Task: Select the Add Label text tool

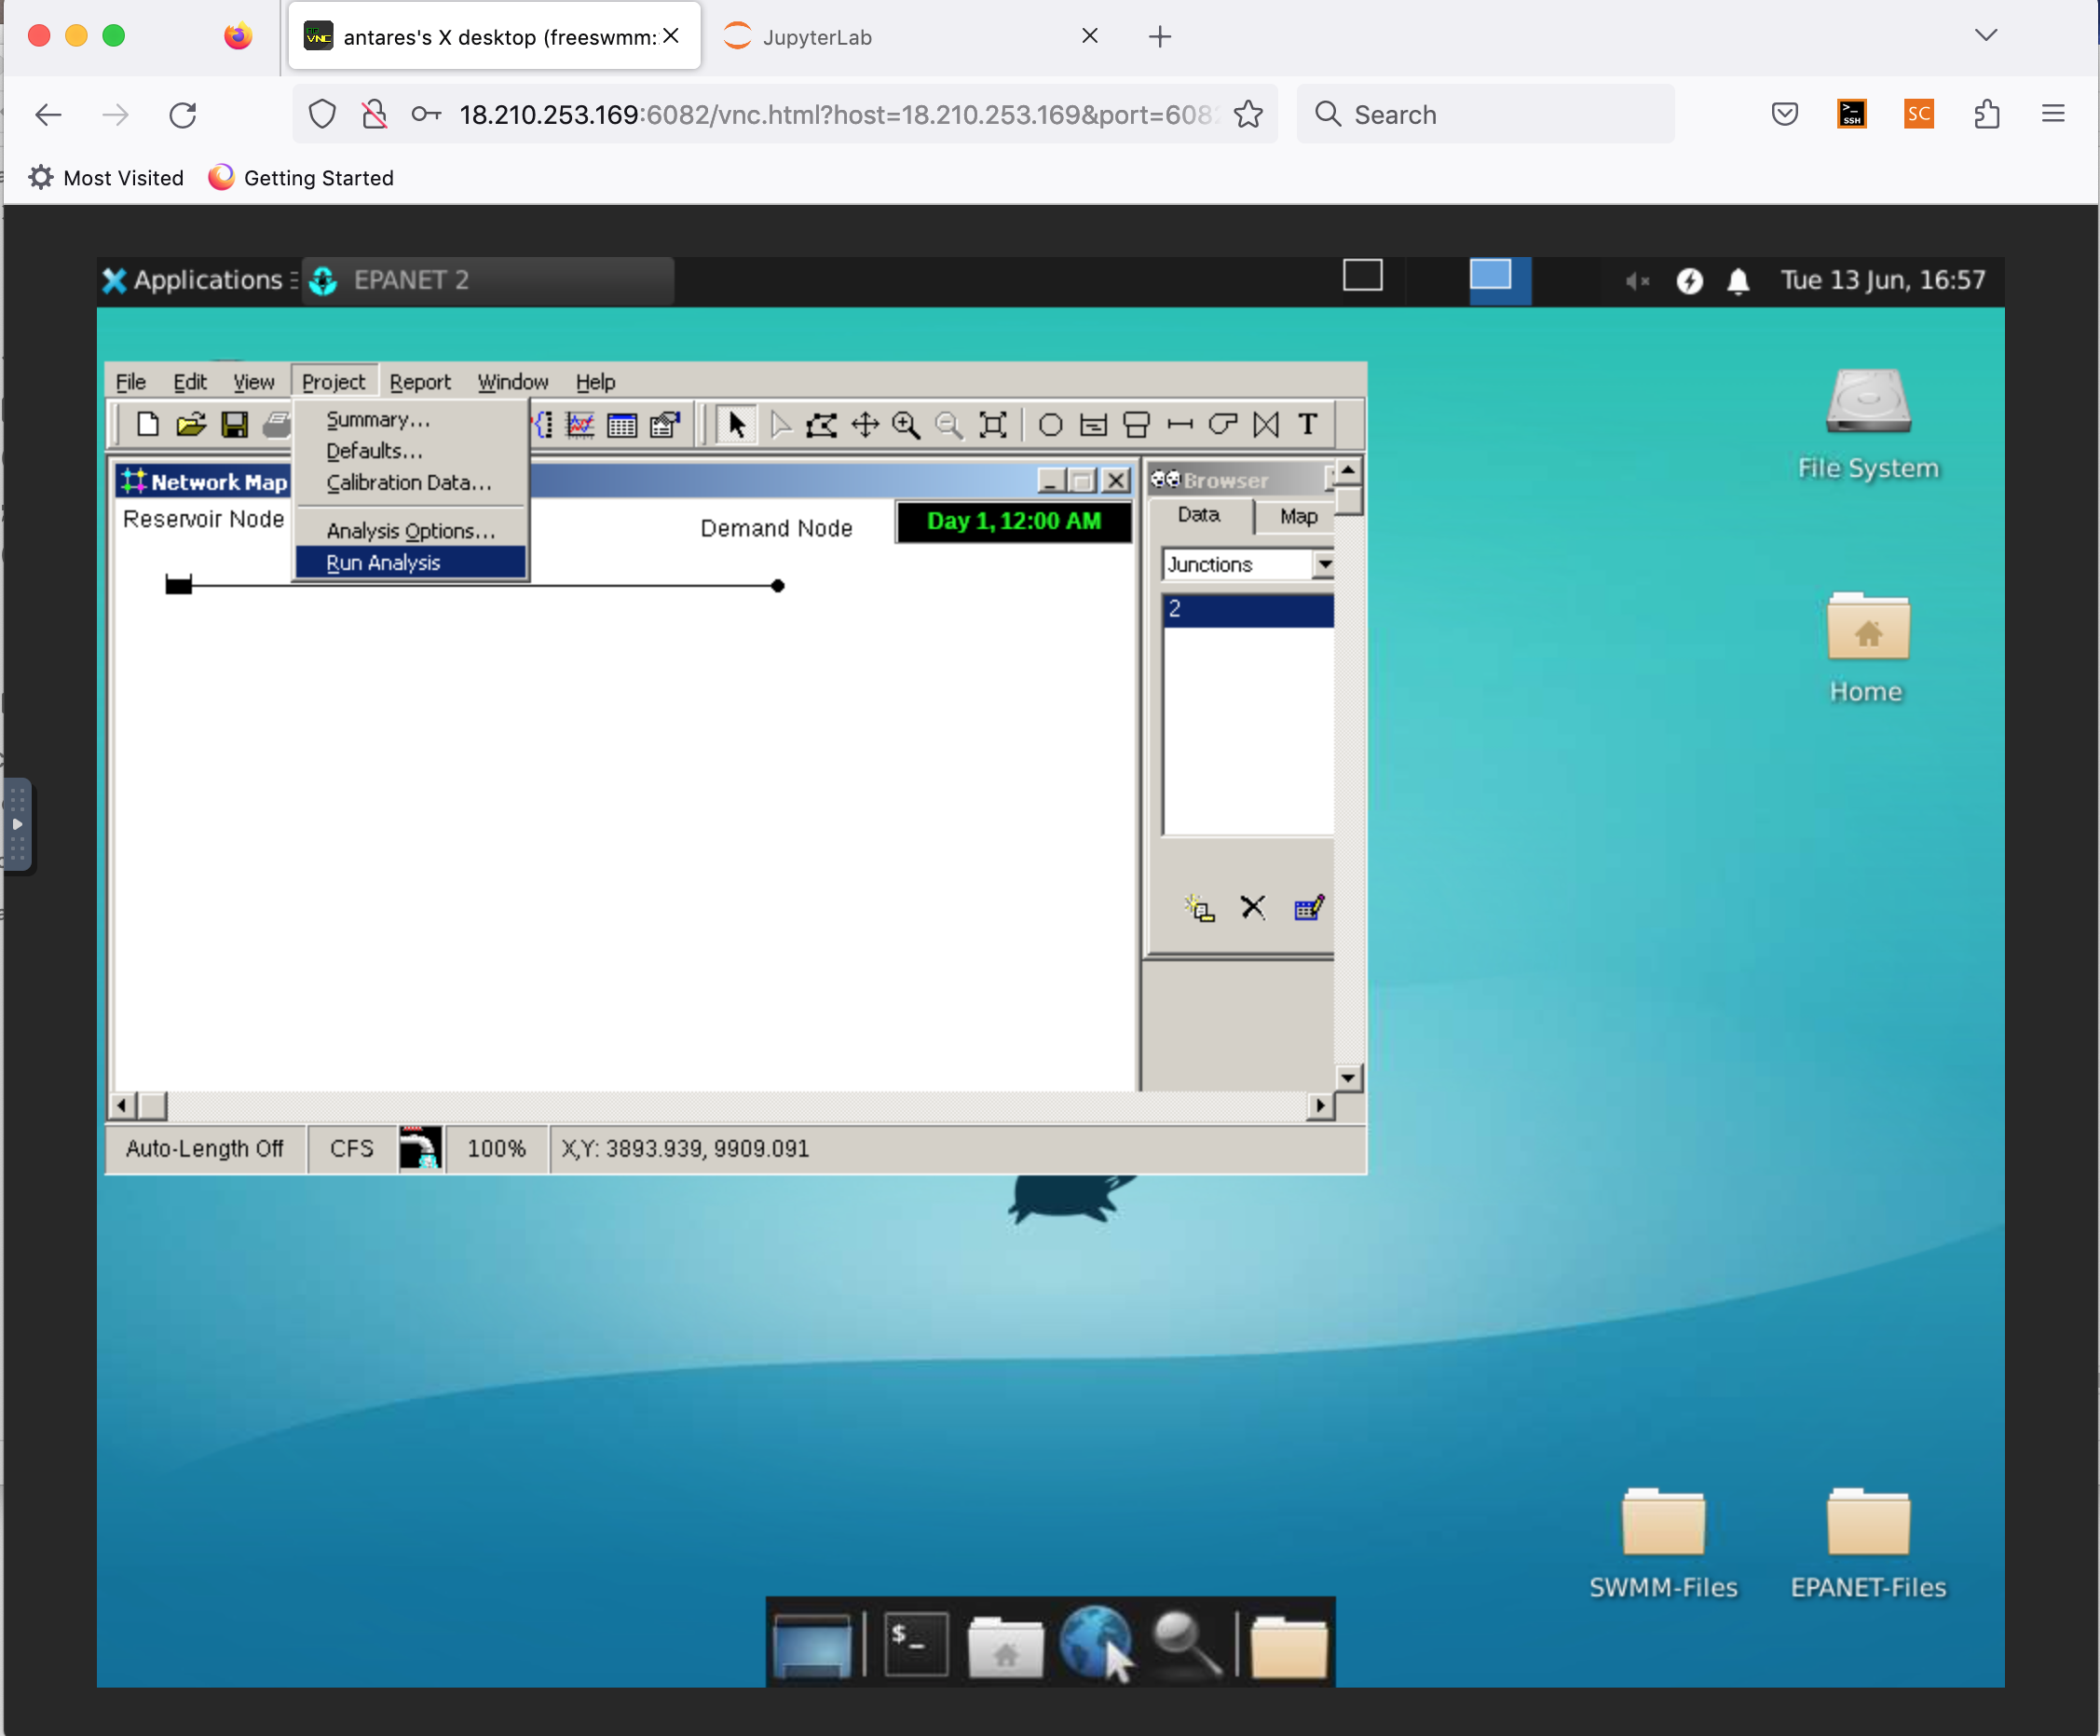Action: click(x=1308, y=425)
